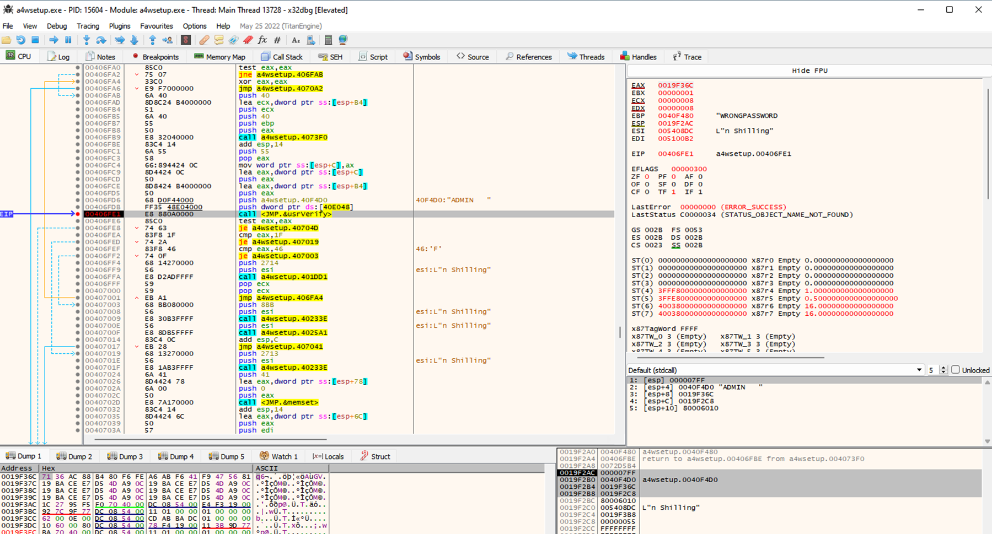
Task: Open the Plugins menu
Action: click(119, 26)
